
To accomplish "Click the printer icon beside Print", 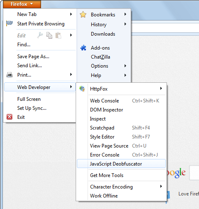I will (x=9, y=75).
